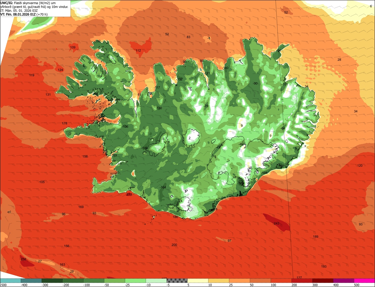Click the flux value 169 southwest of Iceland
This screenshot has height=287, width=375.
pos(81,207)
